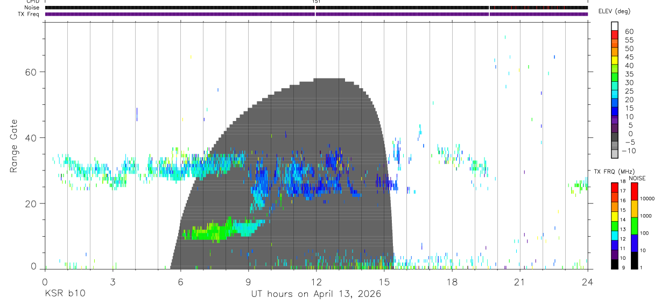The width and height of the screenshot is (661, 305).
Task: Click the purple TX Freq strip above the plot
Action: [x=317, y=14]
